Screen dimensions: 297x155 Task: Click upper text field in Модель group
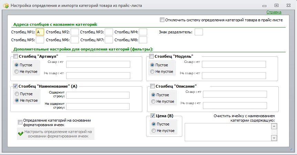click(x=234, y=64)
